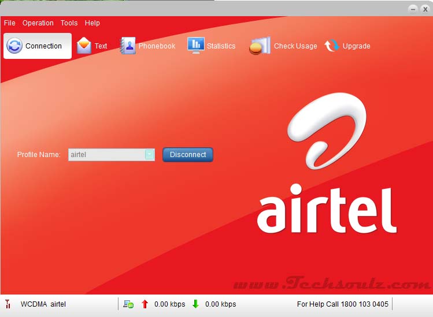
Task: Click the red upload arrow icon
Action: [145, 304]
